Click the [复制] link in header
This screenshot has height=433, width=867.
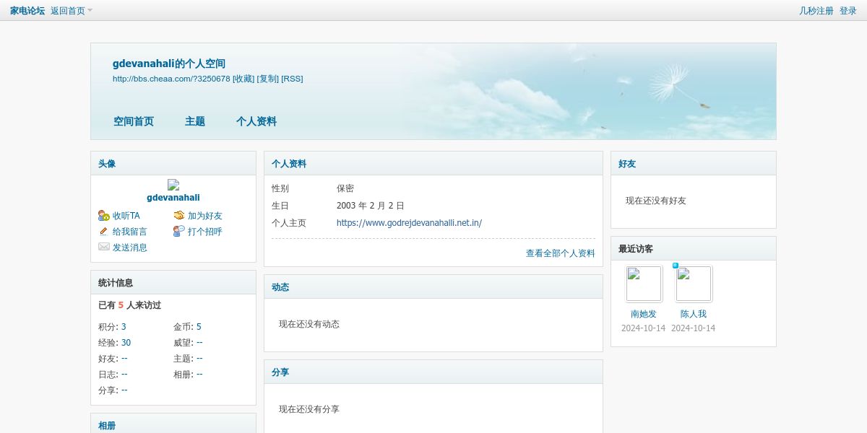click(x=268, y=79)
